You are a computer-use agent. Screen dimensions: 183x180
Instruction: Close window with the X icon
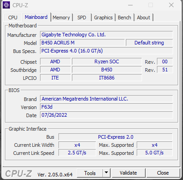171,5
